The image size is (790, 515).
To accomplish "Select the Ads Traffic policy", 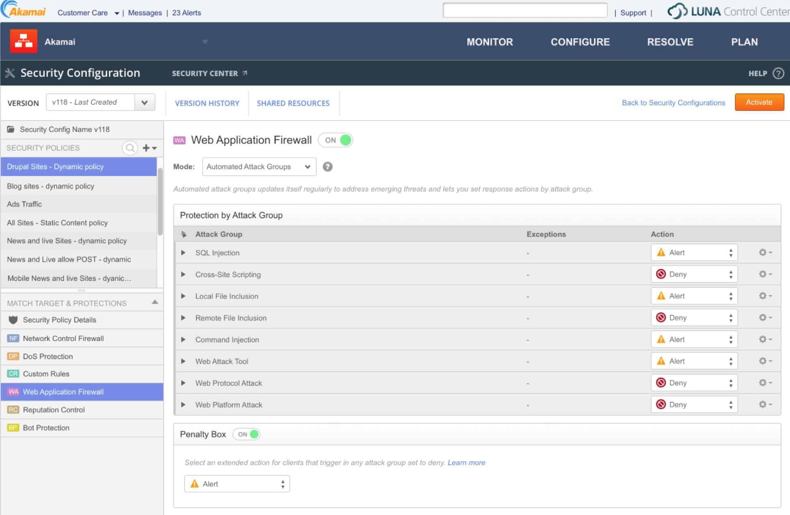I will pyautogui.click(x=79, y=204).
